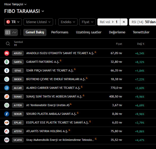
Task: Switch to the Değerleme tab
Action: 117,32
